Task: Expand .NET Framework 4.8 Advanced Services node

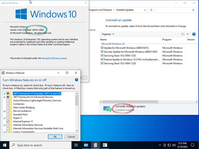Action: coord(4,97)
